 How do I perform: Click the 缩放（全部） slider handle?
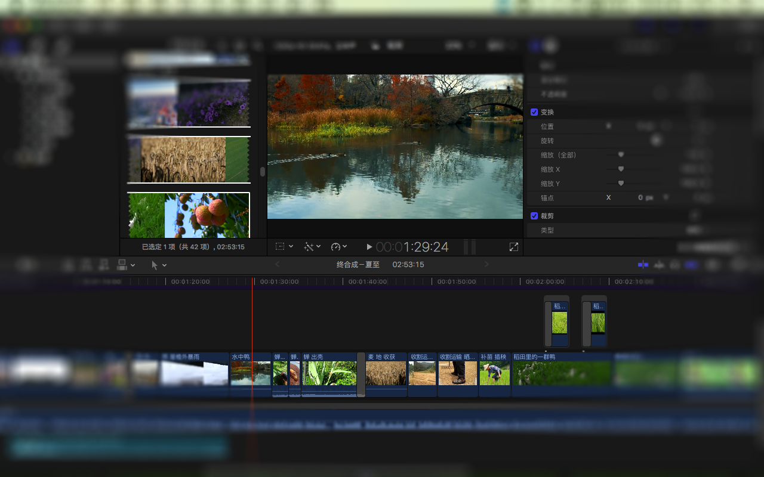tap(621, 155)
